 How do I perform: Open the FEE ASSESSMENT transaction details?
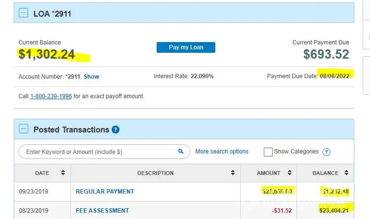(x=102, y=211)
